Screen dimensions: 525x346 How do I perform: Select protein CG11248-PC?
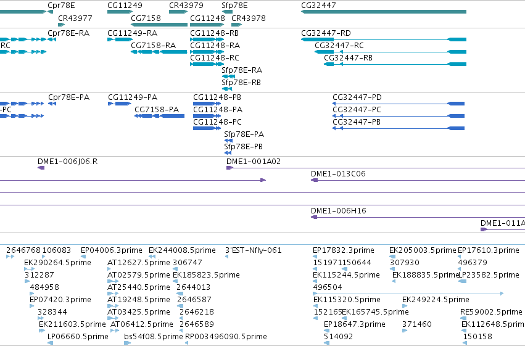point(217,122)
